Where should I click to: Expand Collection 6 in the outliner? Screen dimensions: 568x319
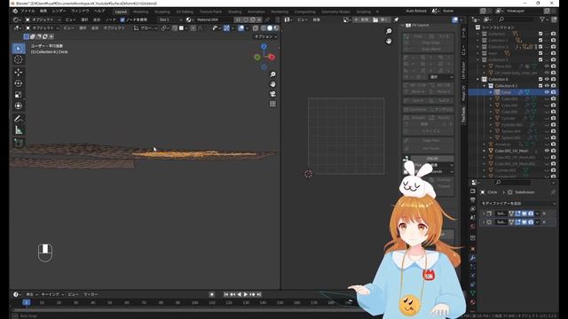[477, 79]
